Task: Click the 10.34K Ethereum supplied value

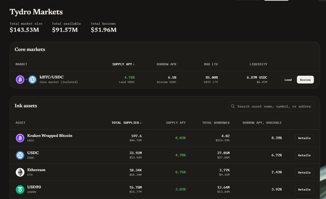Action: (136, 170)
